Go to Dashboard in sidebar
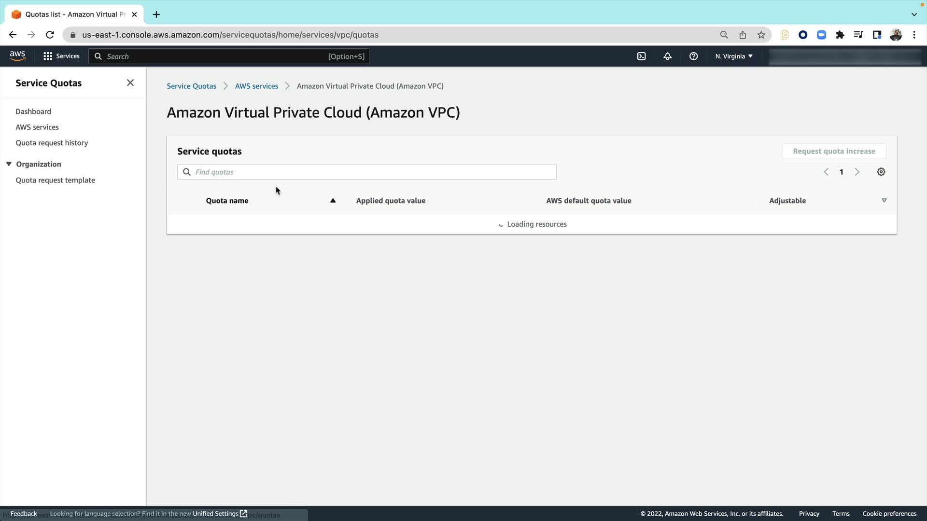Image resolution: width=927 pixels, height=521 pixels. click(33, 111)
